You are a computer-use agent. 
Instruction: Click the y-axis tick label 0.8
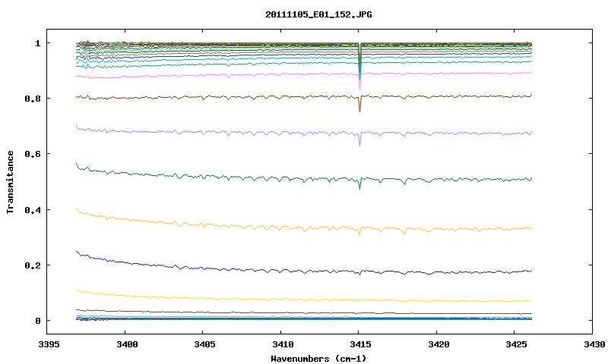pos(33,99)
